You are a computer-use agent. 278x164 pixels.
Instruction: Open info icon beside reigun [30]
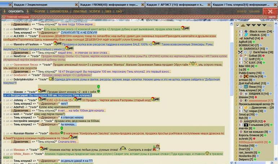(265, 111)
